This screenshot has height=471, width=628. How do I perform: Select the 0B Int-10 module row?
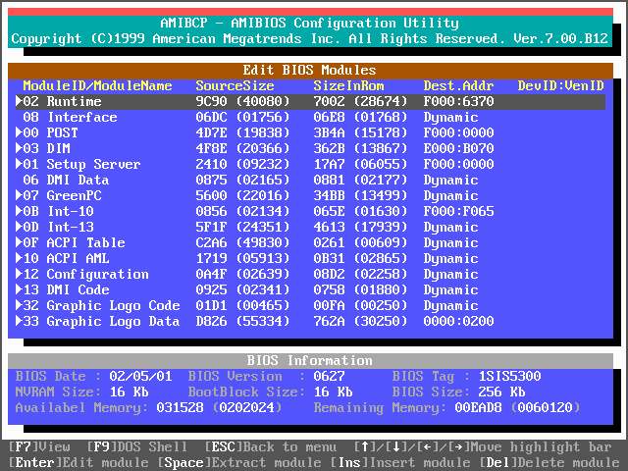(x=310, y=212)
